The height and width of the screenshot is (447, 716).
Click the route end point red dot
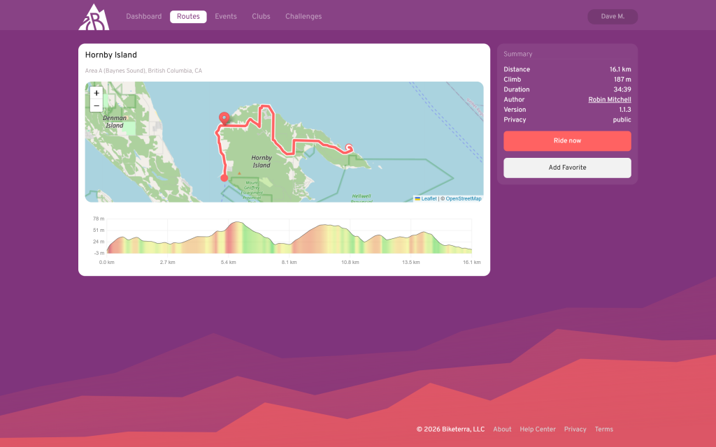click(224, 178)
